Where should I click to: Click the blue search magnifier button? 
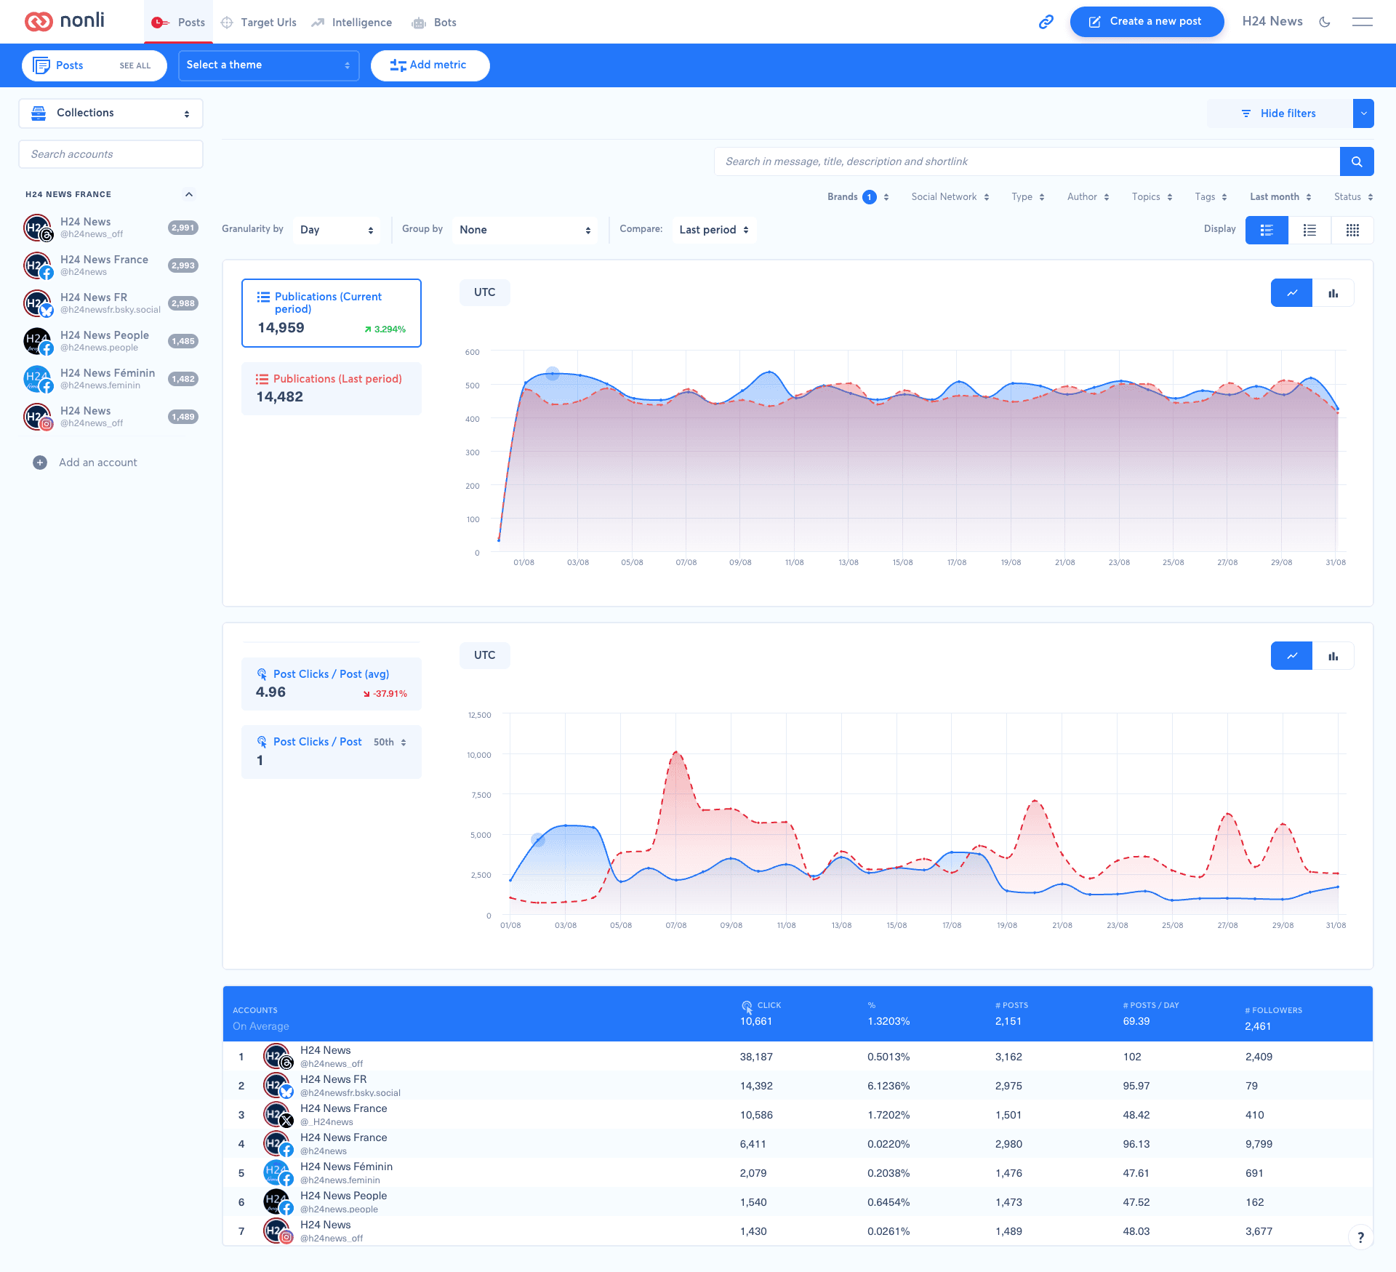click(x=1357, y=161)
